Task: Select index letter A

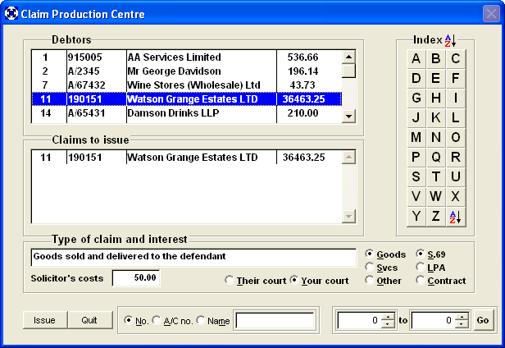Action: (x=416, y=59)
